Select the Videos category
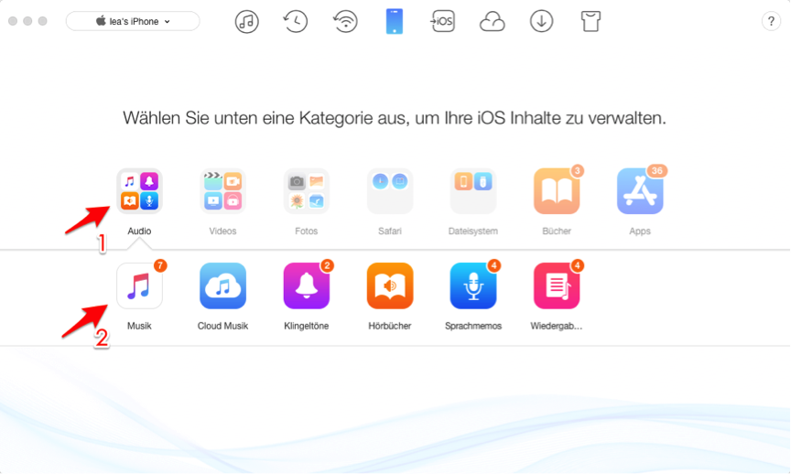791x474 pixels. click(222, 191)
